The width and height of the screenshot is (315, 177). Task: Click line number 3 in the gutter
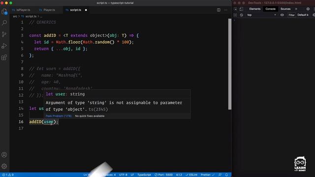[x=22, y=35]
